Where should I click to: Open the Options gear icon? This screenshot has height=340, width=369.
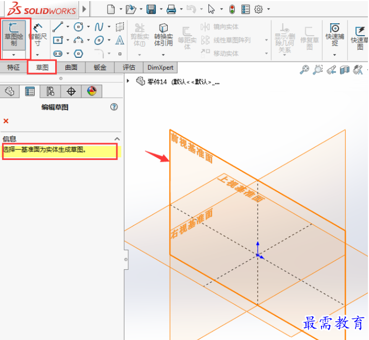coord(258,9)
